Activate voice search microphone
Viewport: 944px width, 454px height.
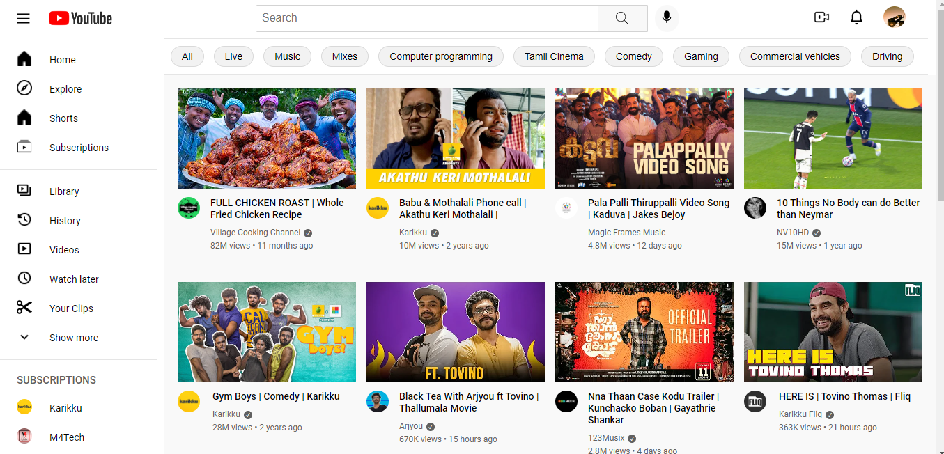pos(667,18)
